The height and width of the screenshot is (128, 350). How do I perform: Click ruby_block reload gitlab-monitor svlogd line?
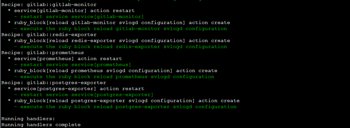pyautogui.click(x=122, y=23)
